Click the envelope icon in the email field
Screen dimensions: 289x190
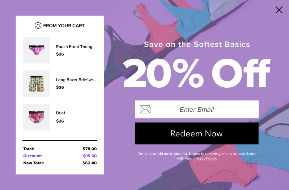point(145,109)
